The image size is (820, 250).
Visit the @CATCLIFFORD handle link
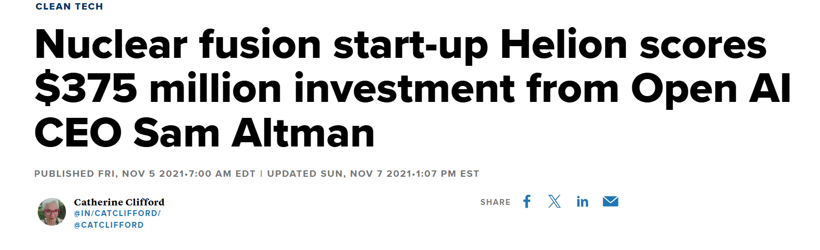click(108, 225)
